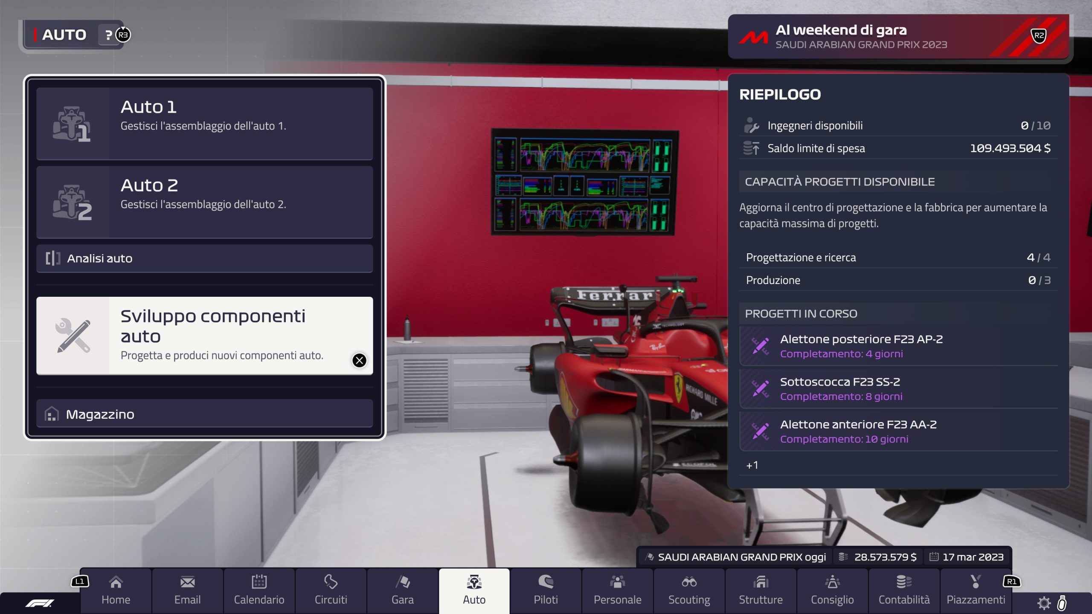Click the Piazzamenti medal icon
The width and height of the screenshot is (1092, 614).
[x=976, y=582]
